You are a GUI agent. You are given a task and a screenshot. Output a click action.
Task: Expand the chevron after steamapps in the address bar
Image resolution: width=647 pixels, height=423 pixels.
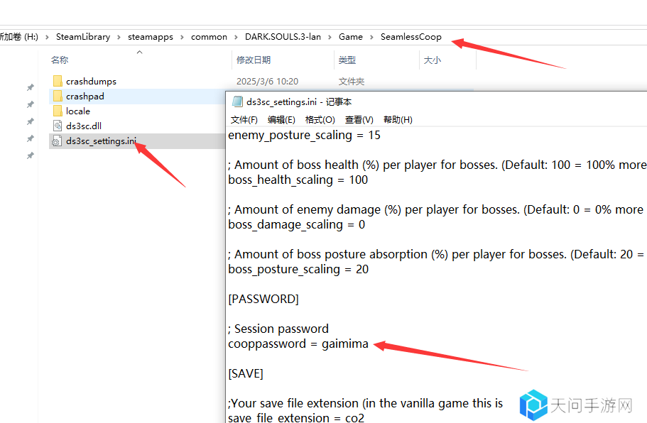182,37
